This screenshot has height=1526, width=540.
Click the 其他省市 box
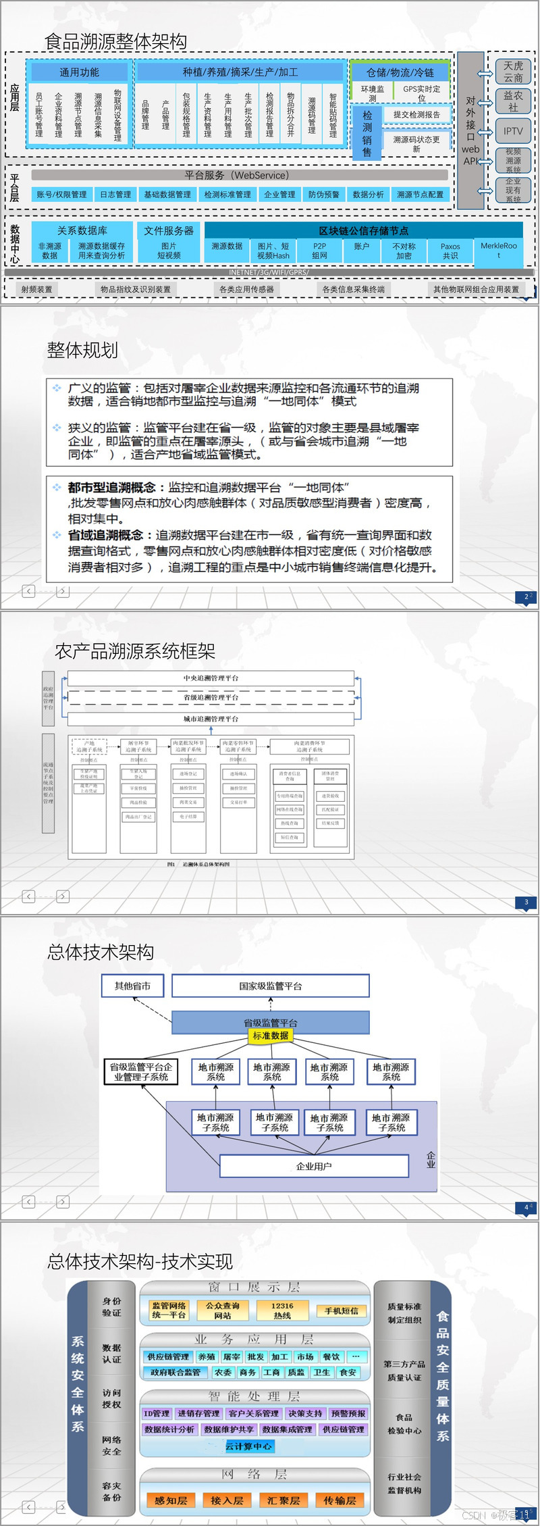(x=133, y=986)
